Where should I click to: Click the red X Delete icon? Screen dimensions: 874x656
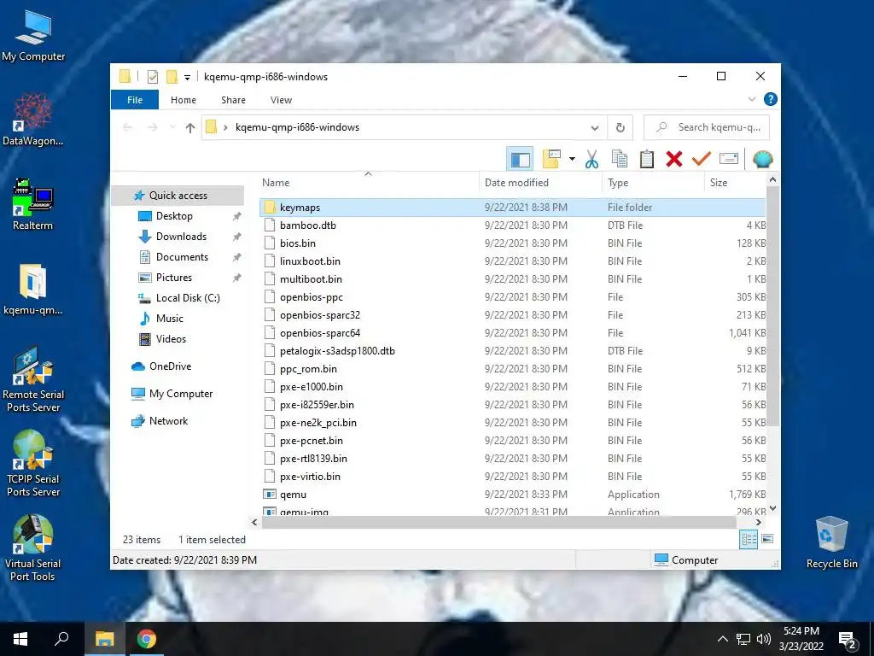(x=674, y=160)
